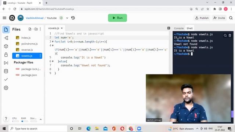The height and width of the screenshot is (132, 235).
Task: Clear the Shell with the trash icon
Action: [x=230, y=36]
